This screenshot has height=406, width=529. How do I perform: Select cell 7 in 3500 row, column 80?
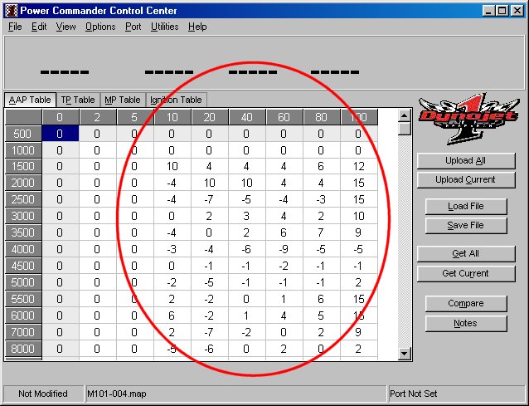321,232
